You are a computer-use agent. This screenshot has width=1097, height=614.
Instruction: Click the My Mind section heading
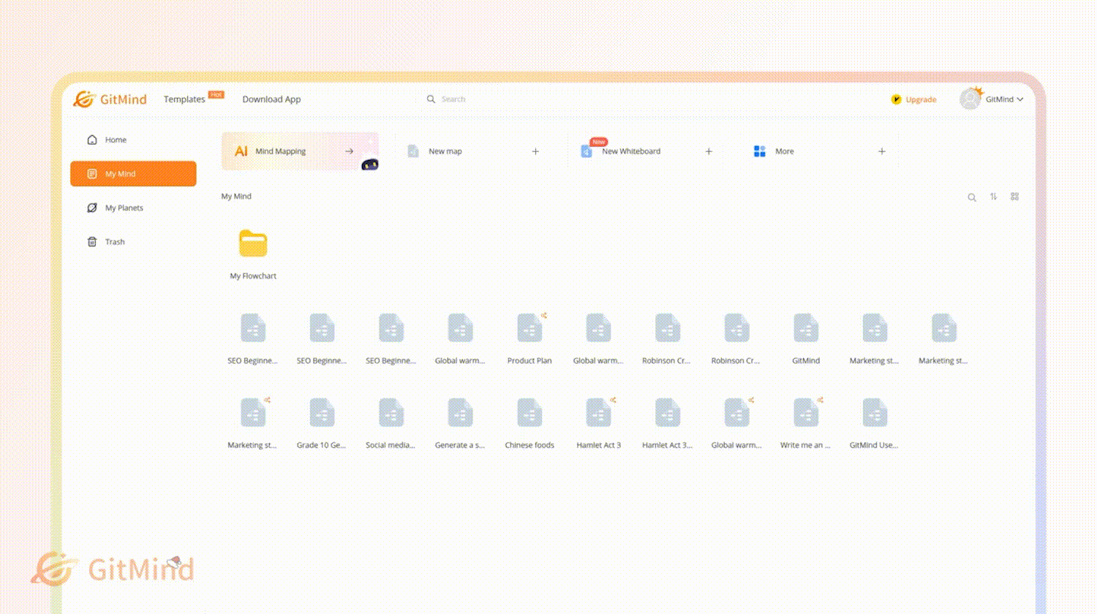point(236,197)
